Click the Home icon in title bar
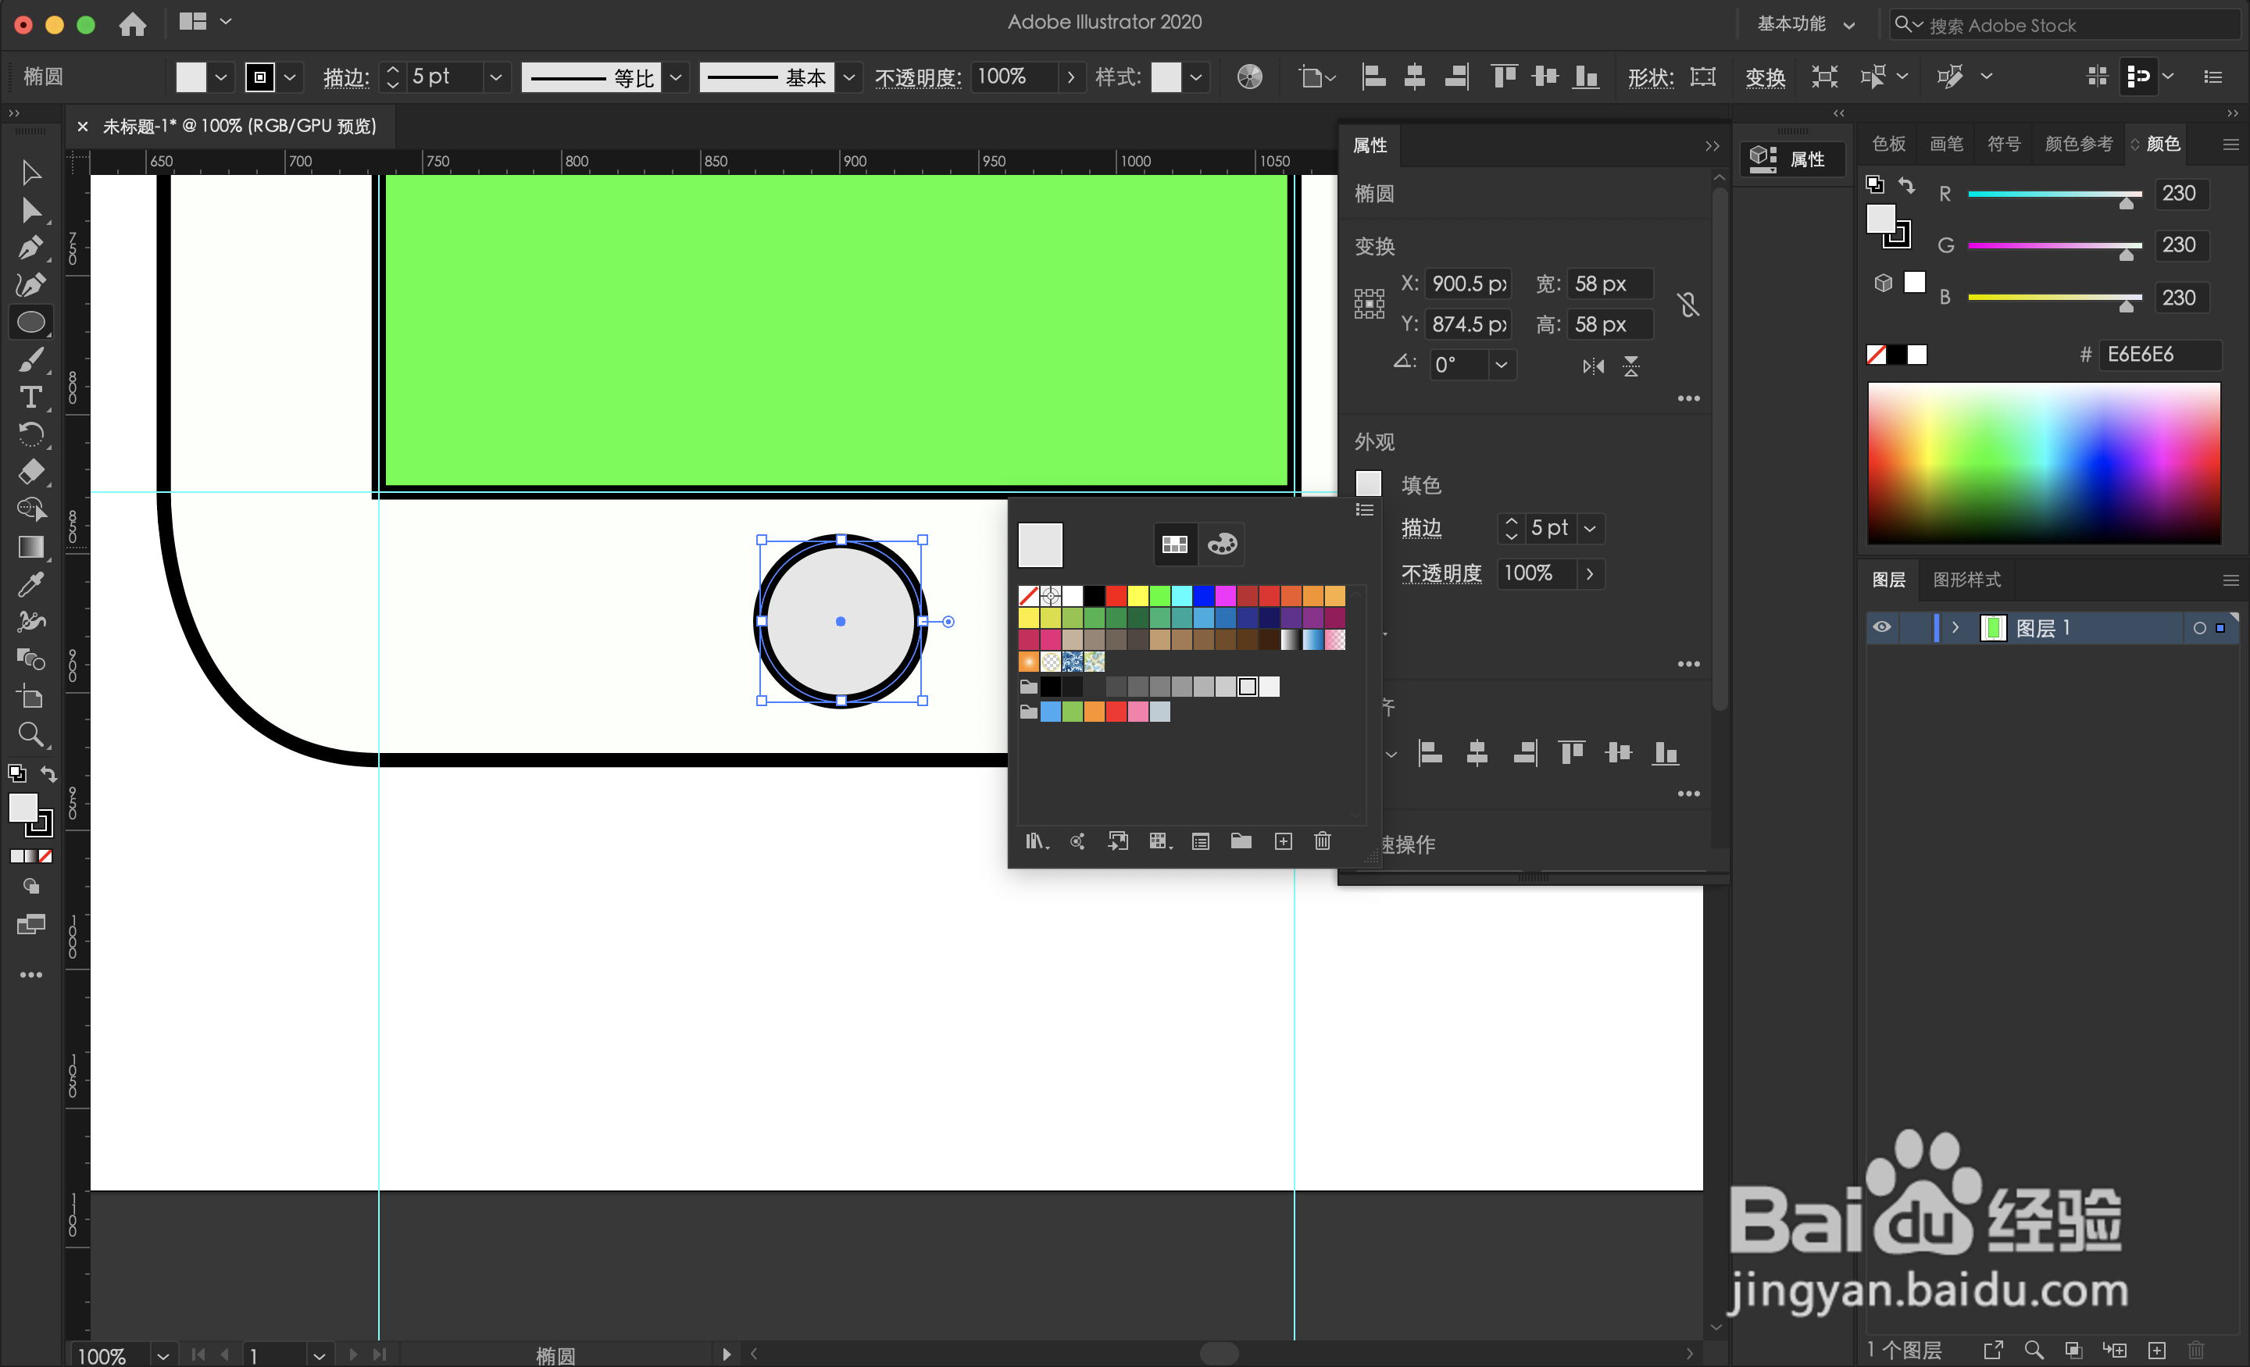Image resolution: width=2250 pixels, height=1367 pixels. pyautogui.click(x=132, y=23)
